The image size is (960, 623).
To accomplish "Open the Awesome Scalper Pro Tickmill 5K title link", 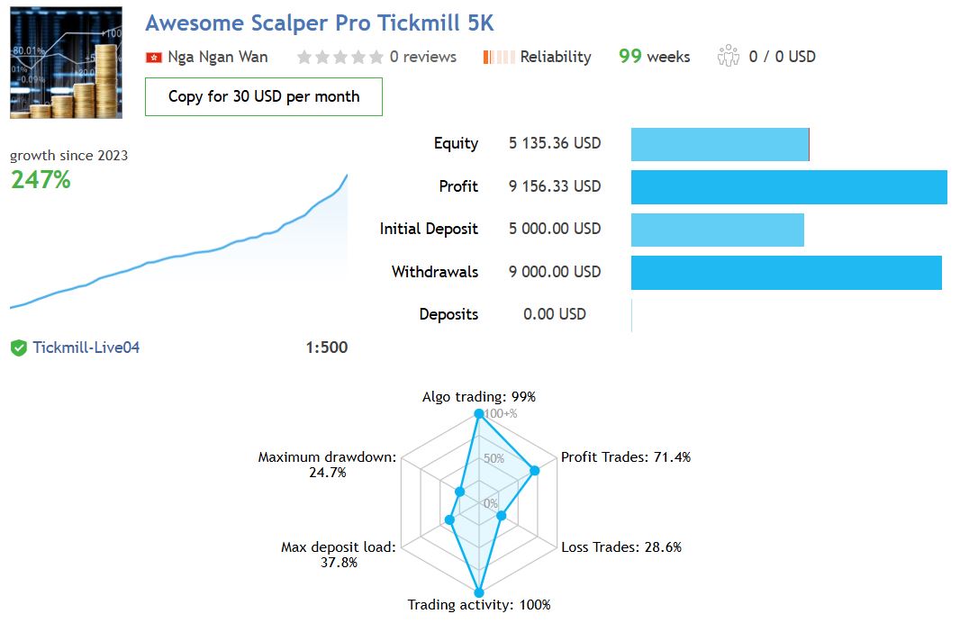I will 319,23.
